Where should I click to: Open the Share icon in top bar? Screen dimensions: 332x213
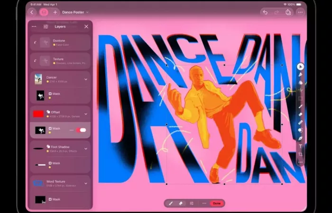288,12
